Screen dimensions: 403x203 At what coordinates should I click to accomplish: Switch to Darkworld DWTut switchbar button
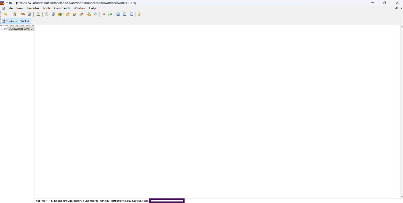(x=16, y=21)
